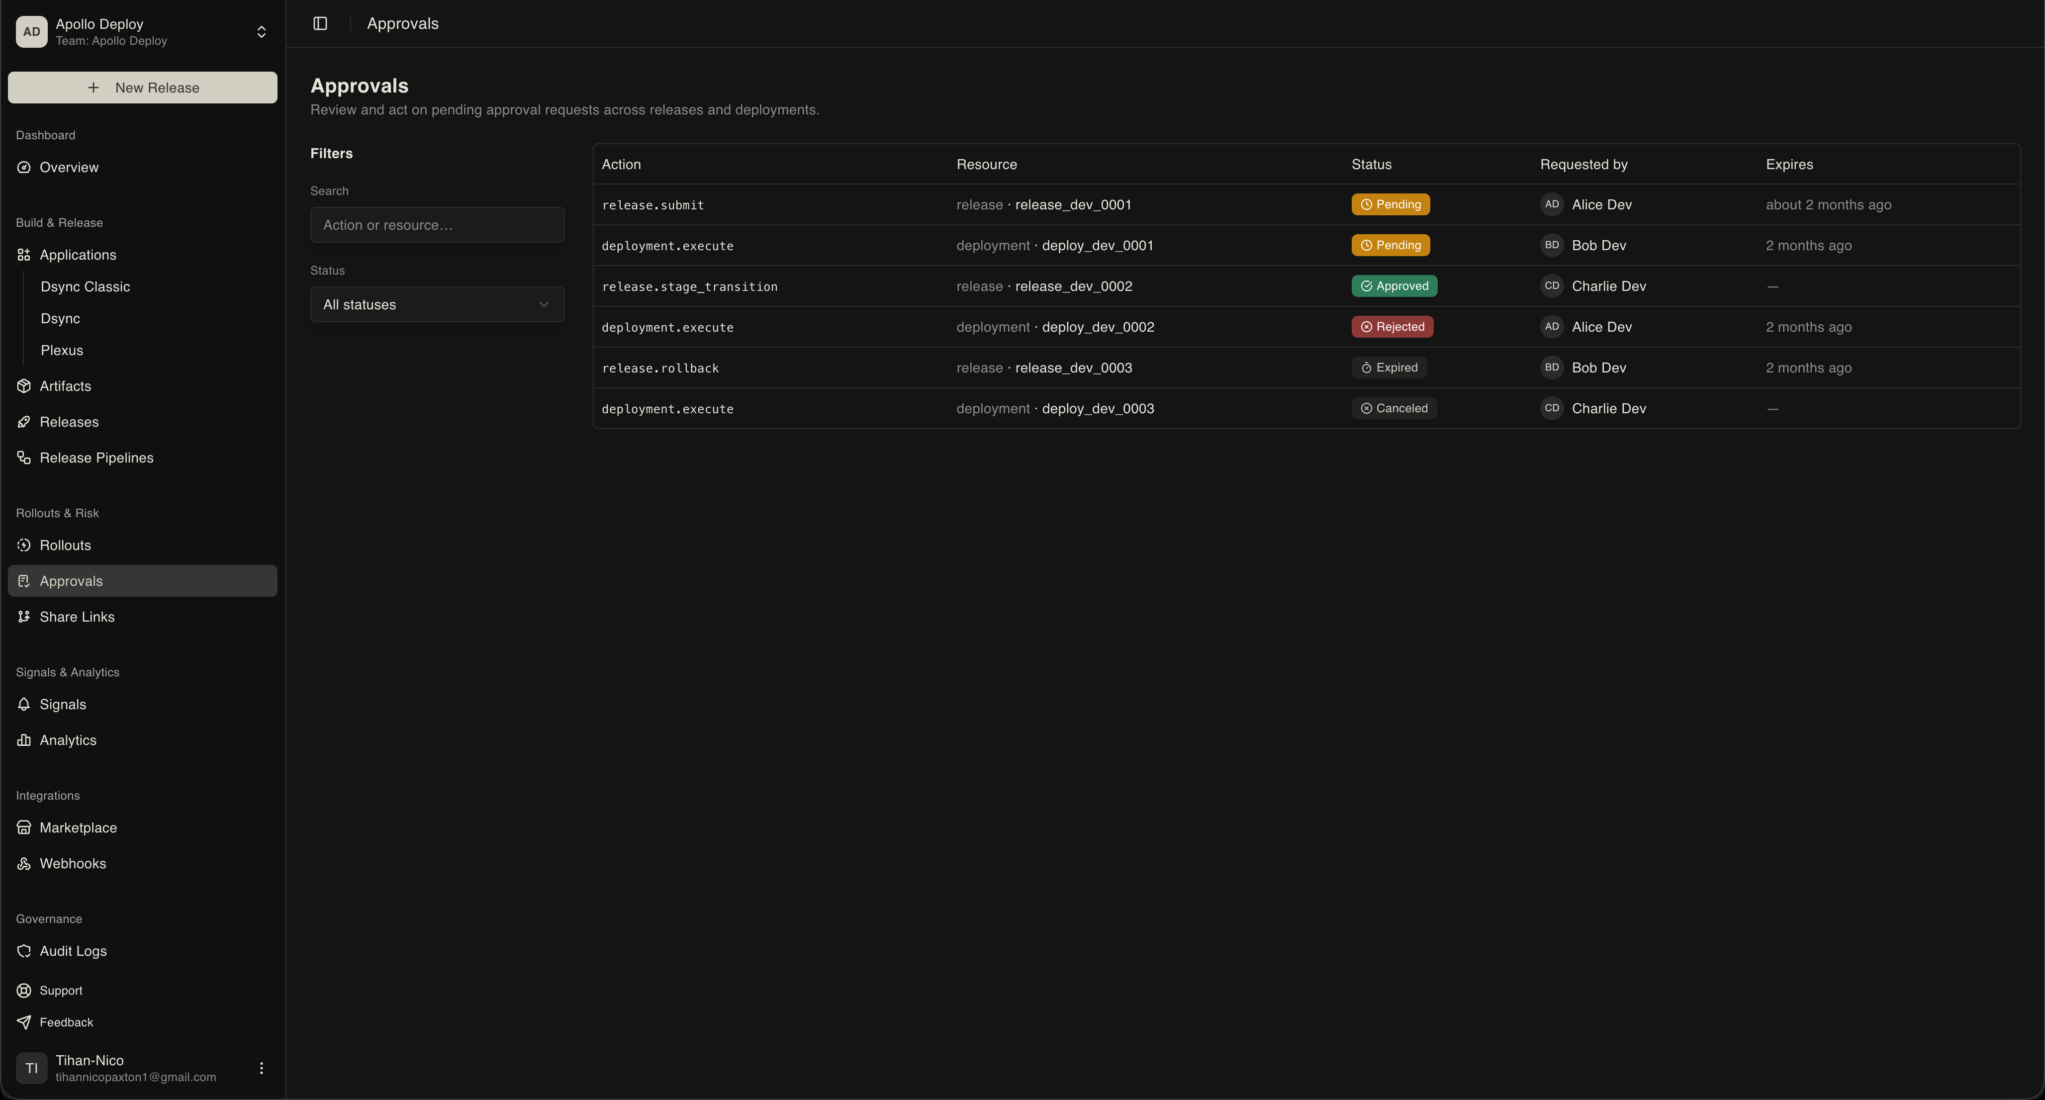The image size is (2045, 1100).
Task: Click the Share Links icon
Action: click(x=24, y=617)
